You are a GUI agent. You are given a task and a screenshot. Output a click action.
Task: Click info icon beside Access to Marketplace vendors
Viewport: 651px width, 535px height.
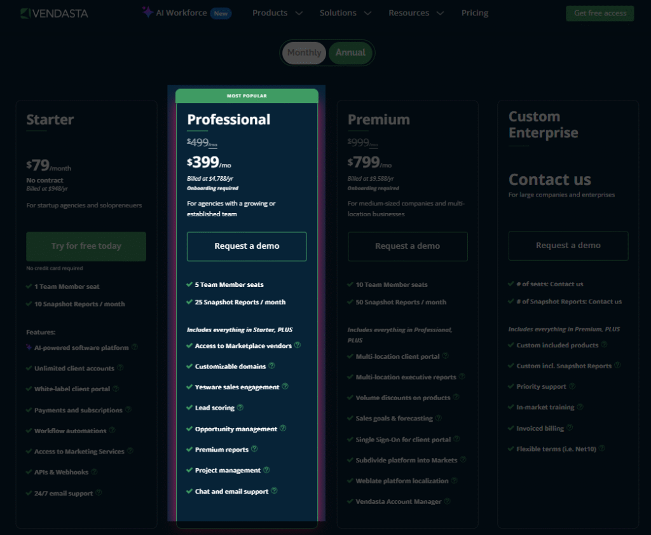click(298, 345)
